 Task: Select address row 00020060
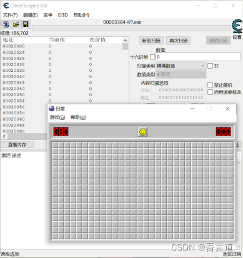[24, 119]
